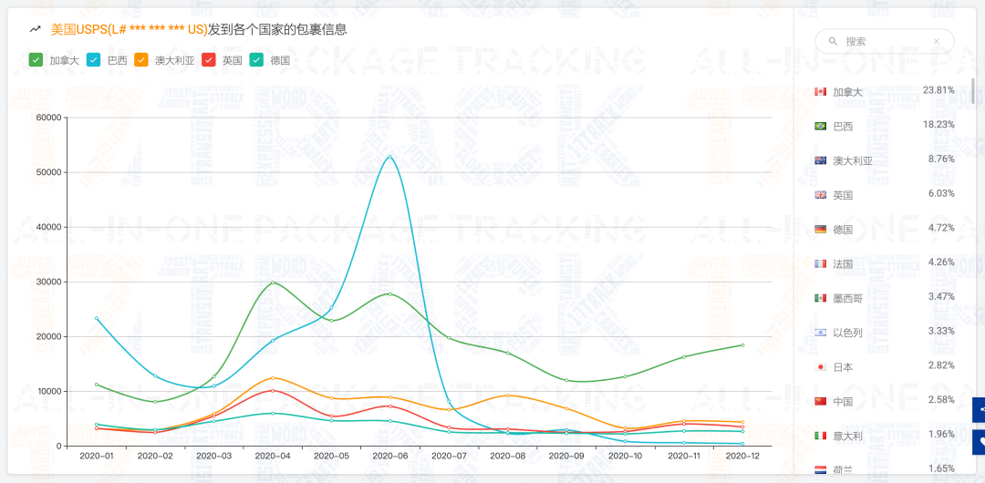Click Brazil's data point at 2020-01

coord(96,318)
